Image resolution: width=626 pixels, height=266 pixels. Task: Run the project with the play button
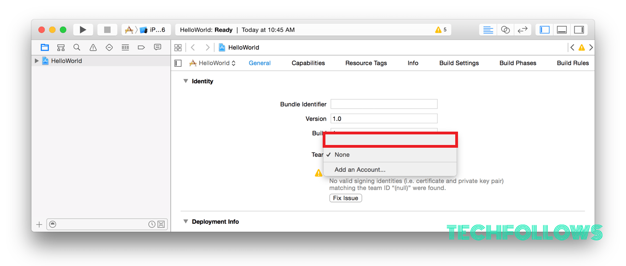(x=83, y=30)
